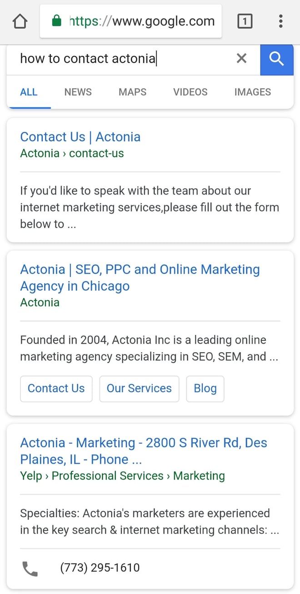Stay on the ALL results tab
Viewport: 300px width, 594px height.
click(29, 92)
